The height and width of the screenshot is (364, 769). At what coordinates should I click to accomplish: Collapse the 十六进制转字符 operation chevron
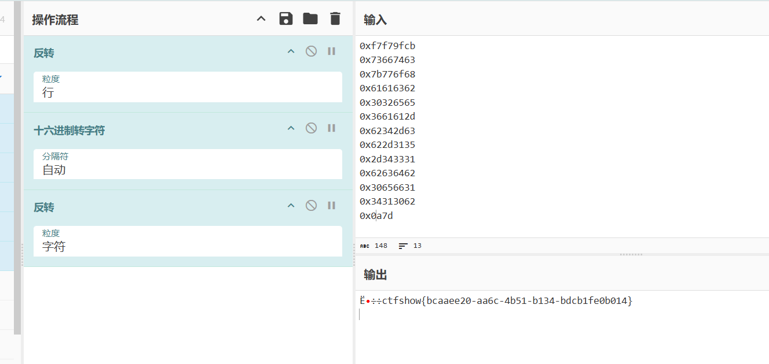pyautogui.click(x=291, y=128)
